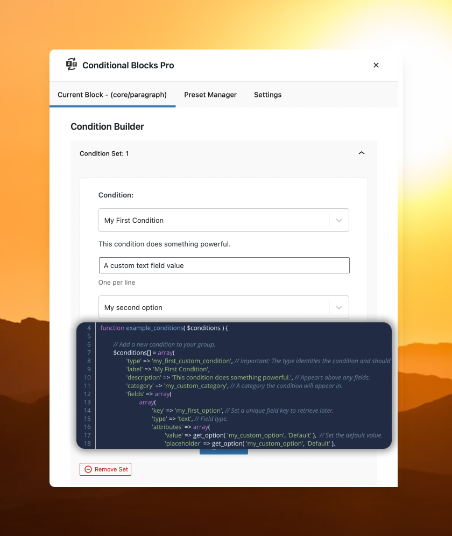Click into the custom text field value input
The height and width of the screenshot is (536, 452).
tap(224, 265)
